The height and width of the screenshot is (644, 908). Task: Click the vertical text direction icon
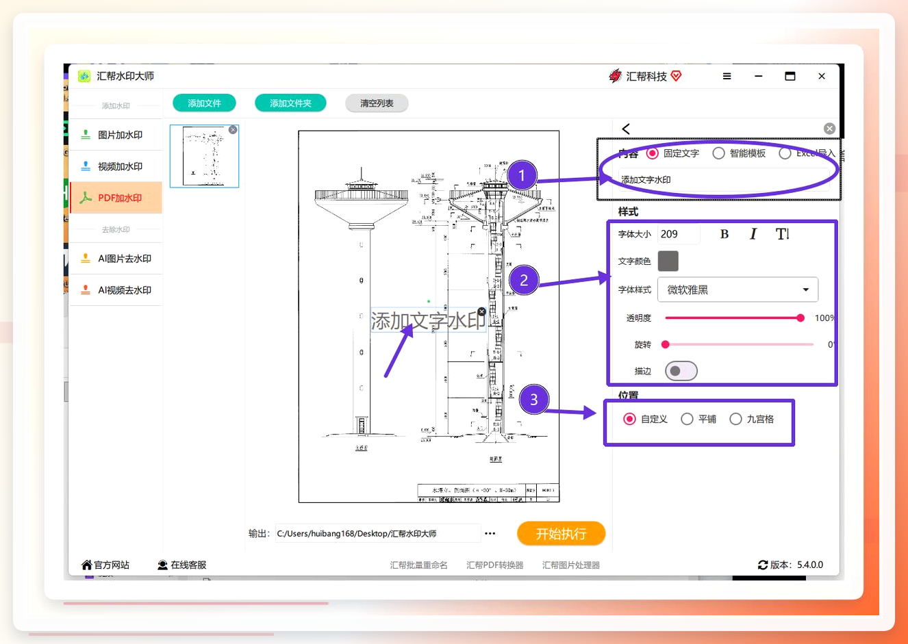coord(783,234)
